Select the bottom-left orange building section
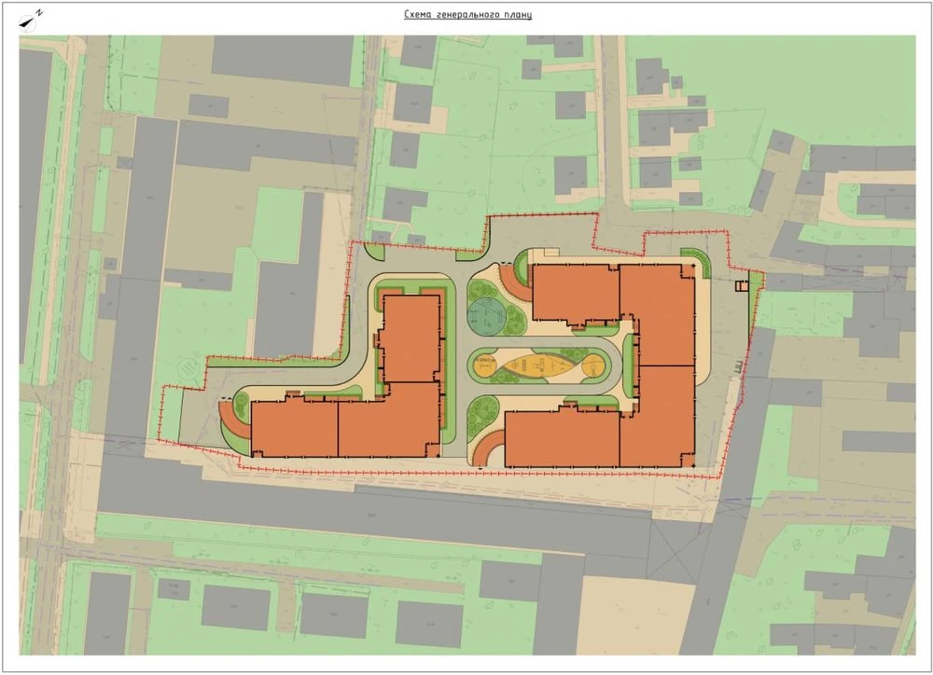Image resolution: width=933 pixels, height=675 pixels. 295,428
